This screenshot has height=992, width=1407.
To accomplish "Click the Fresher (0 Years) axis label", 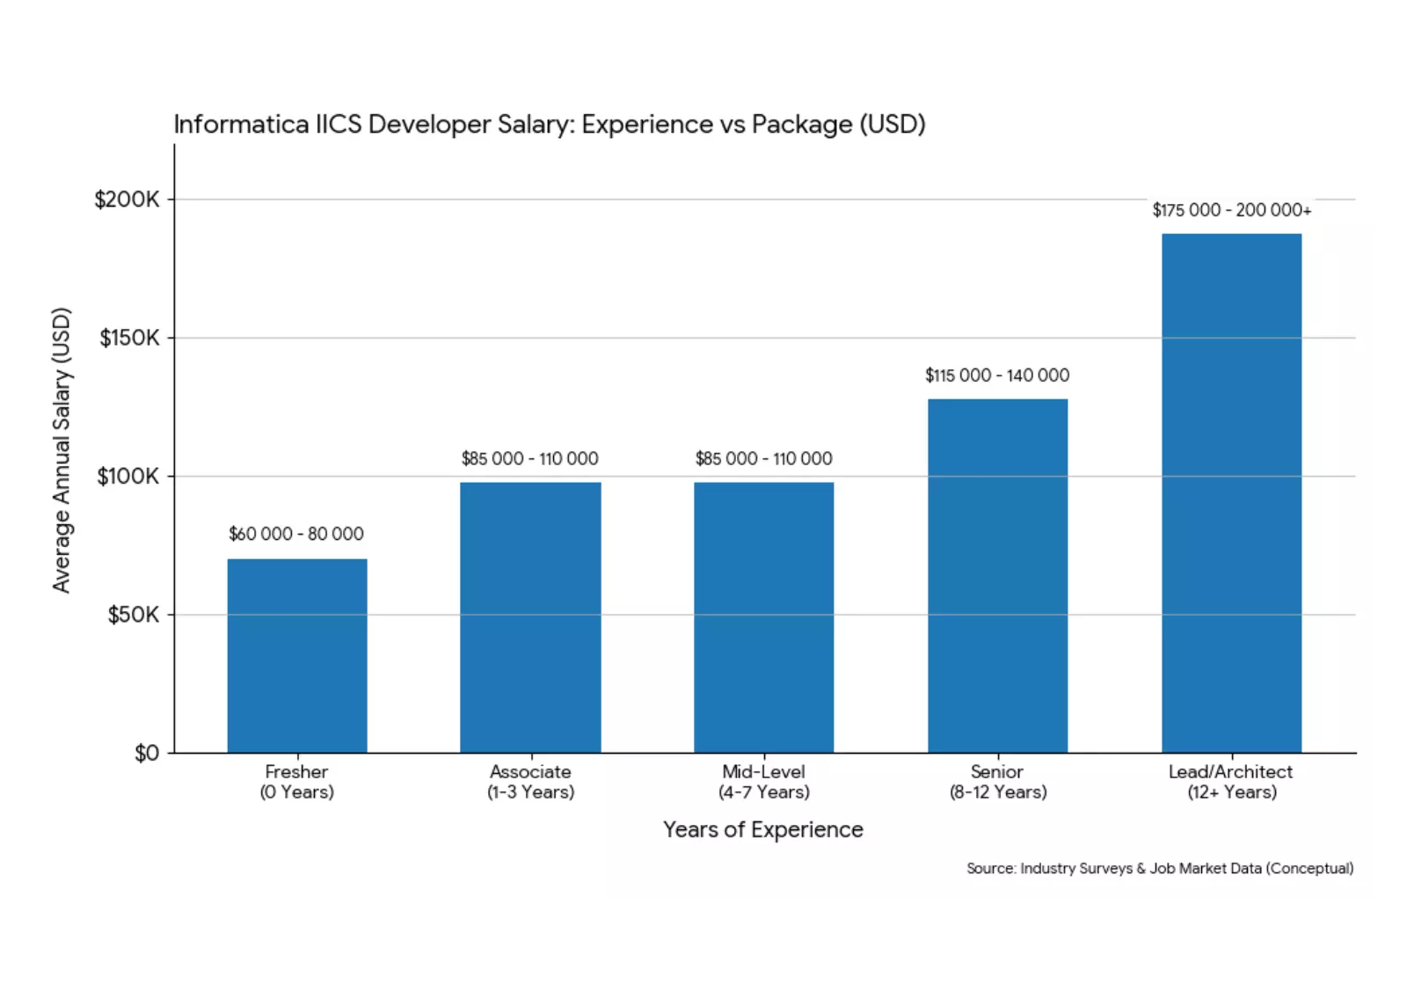I will tap(296, 782).
